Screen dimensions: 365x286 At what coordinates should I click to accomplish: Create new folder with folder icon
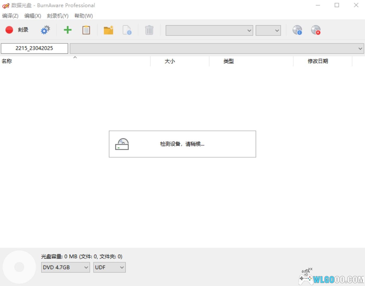pyautogui.click(x=108, y=30)
